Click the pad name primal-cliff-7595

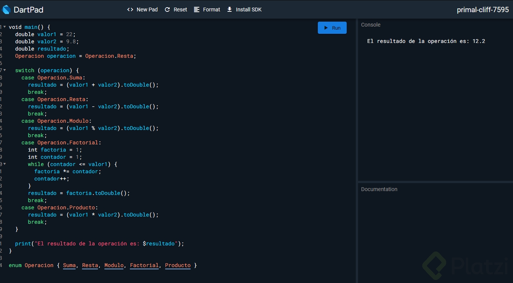coord(483,9)
